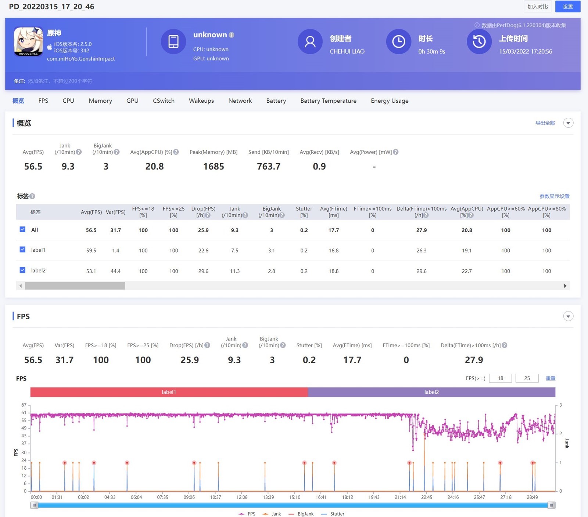Click the help icon next to 标签 heading

click(x=32, y=196)
